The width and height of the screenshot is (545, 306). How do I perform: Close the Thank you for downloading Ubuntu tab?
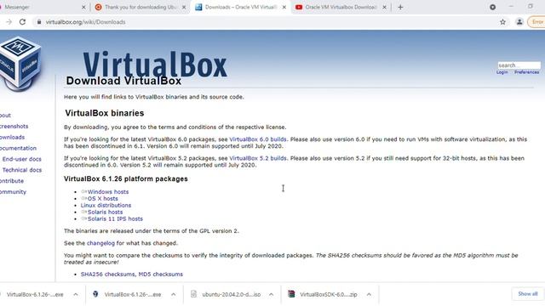[x=184, y=7]
